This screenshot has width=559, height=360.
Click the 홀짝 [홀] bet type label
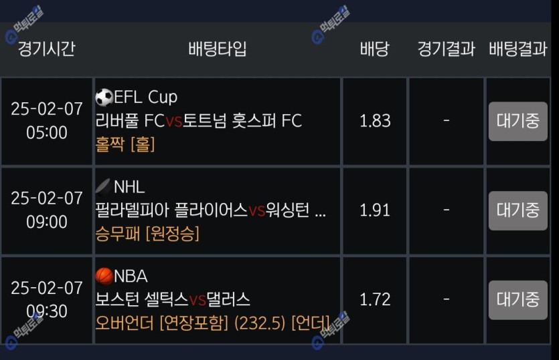click(125, 144)
